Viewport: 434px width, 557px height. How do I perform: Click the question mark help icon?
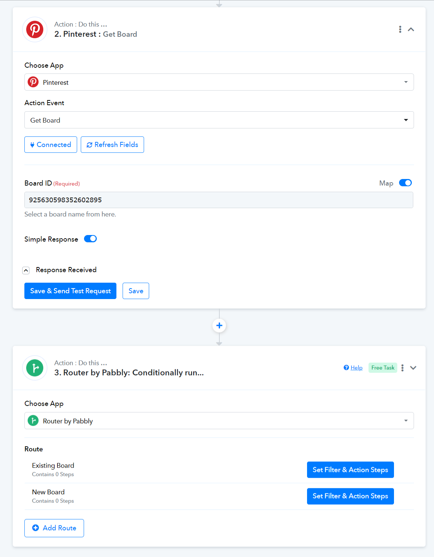pos(346,368)
